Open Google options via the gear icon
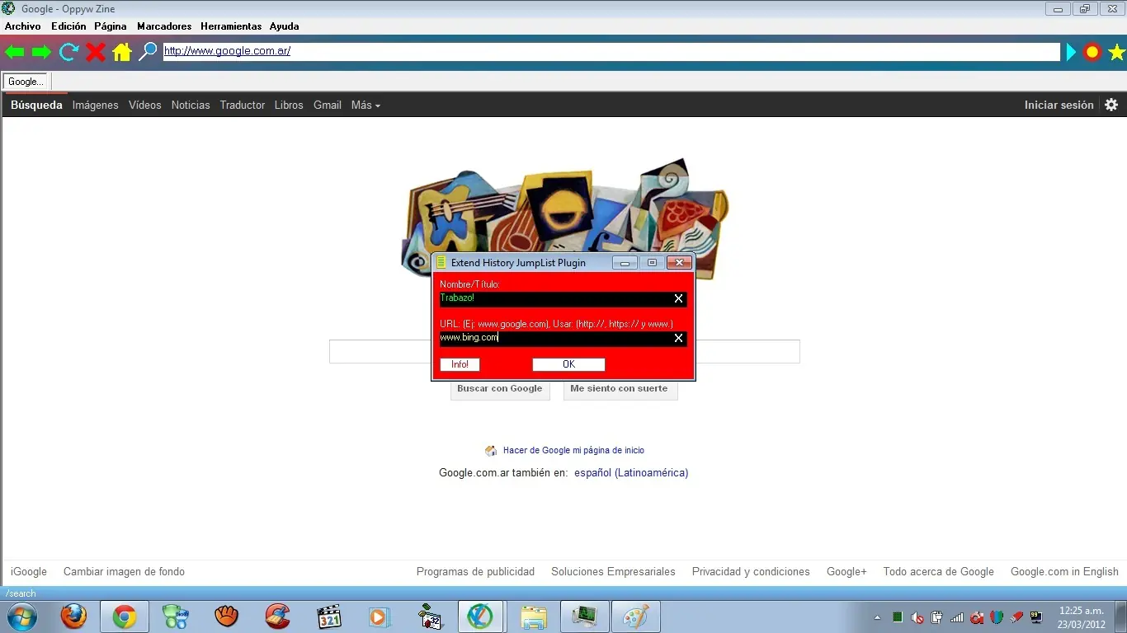Viewport: 1127px width, 633px height. pyautogui.click(x=1111, y=105)
